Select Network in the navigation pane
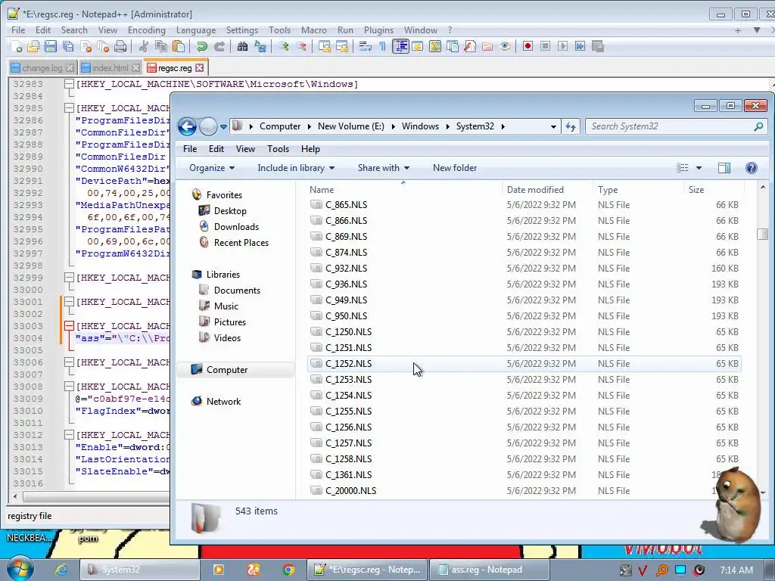775x581 pixels. pos(223,402)
